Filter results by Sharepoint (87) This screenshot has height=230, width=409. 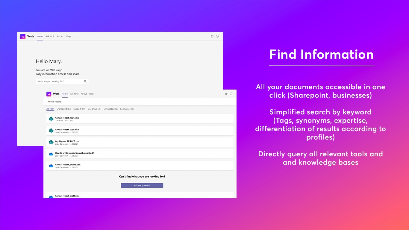pyautogui.click(x=64, y=109)
